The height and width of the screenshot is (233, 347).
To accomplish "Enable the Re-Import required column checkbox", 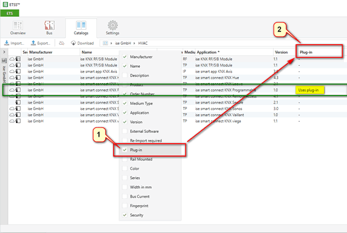I will pyautogui.click(x=125, y=140).
